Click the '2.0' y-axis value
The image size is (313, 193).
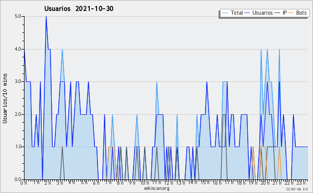18,114
